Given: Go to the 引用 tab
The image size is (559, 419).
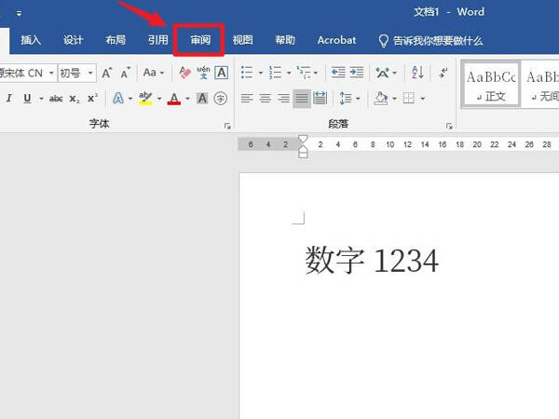Looking at the screenshot, I should (158, 40).
